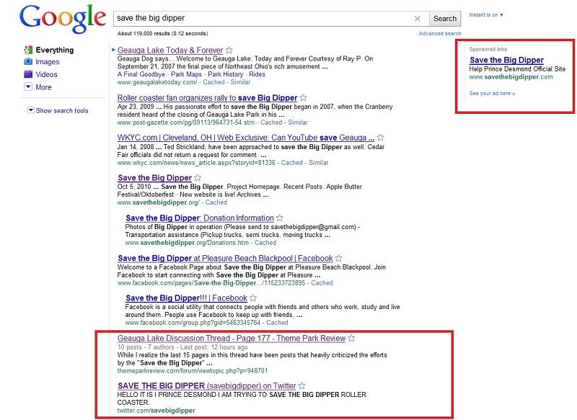Click the See your ad here link
Image resolution: width=577 pixels, height=420 pixels.
pos(492,94)
